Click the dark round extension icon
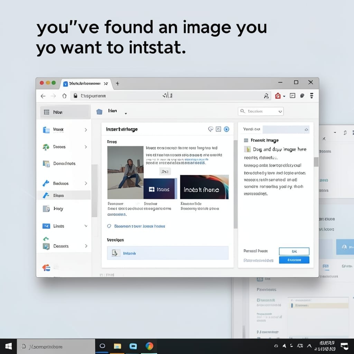This screenshot has width=354, height=354. coord(302,96)
